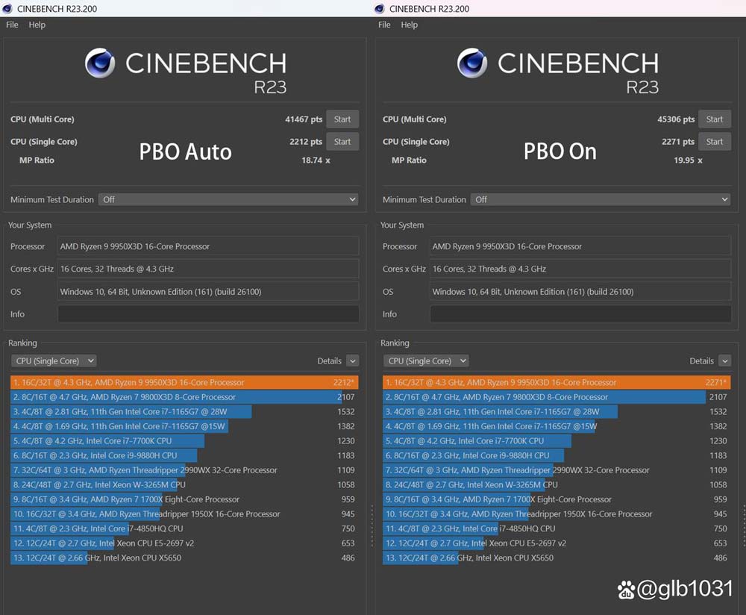Open Minimum Test Duration dropdown in PBO Auto window
Image resolution: width=746 pixels, height=615 pixels.
click(228, 199)
